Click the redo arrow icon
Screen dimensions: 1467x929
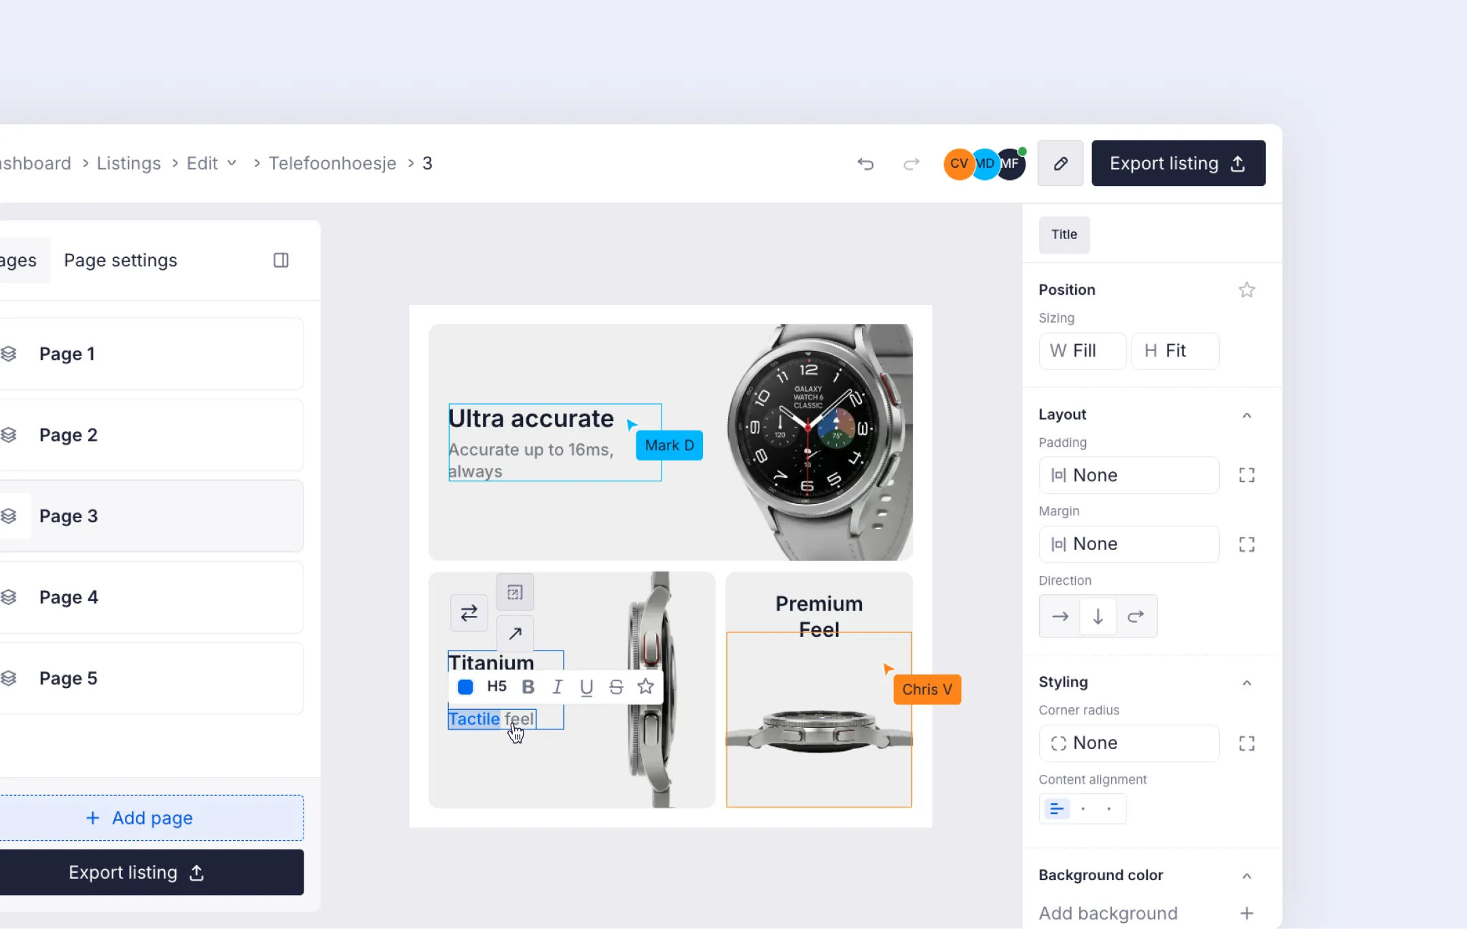pos(911,164)
